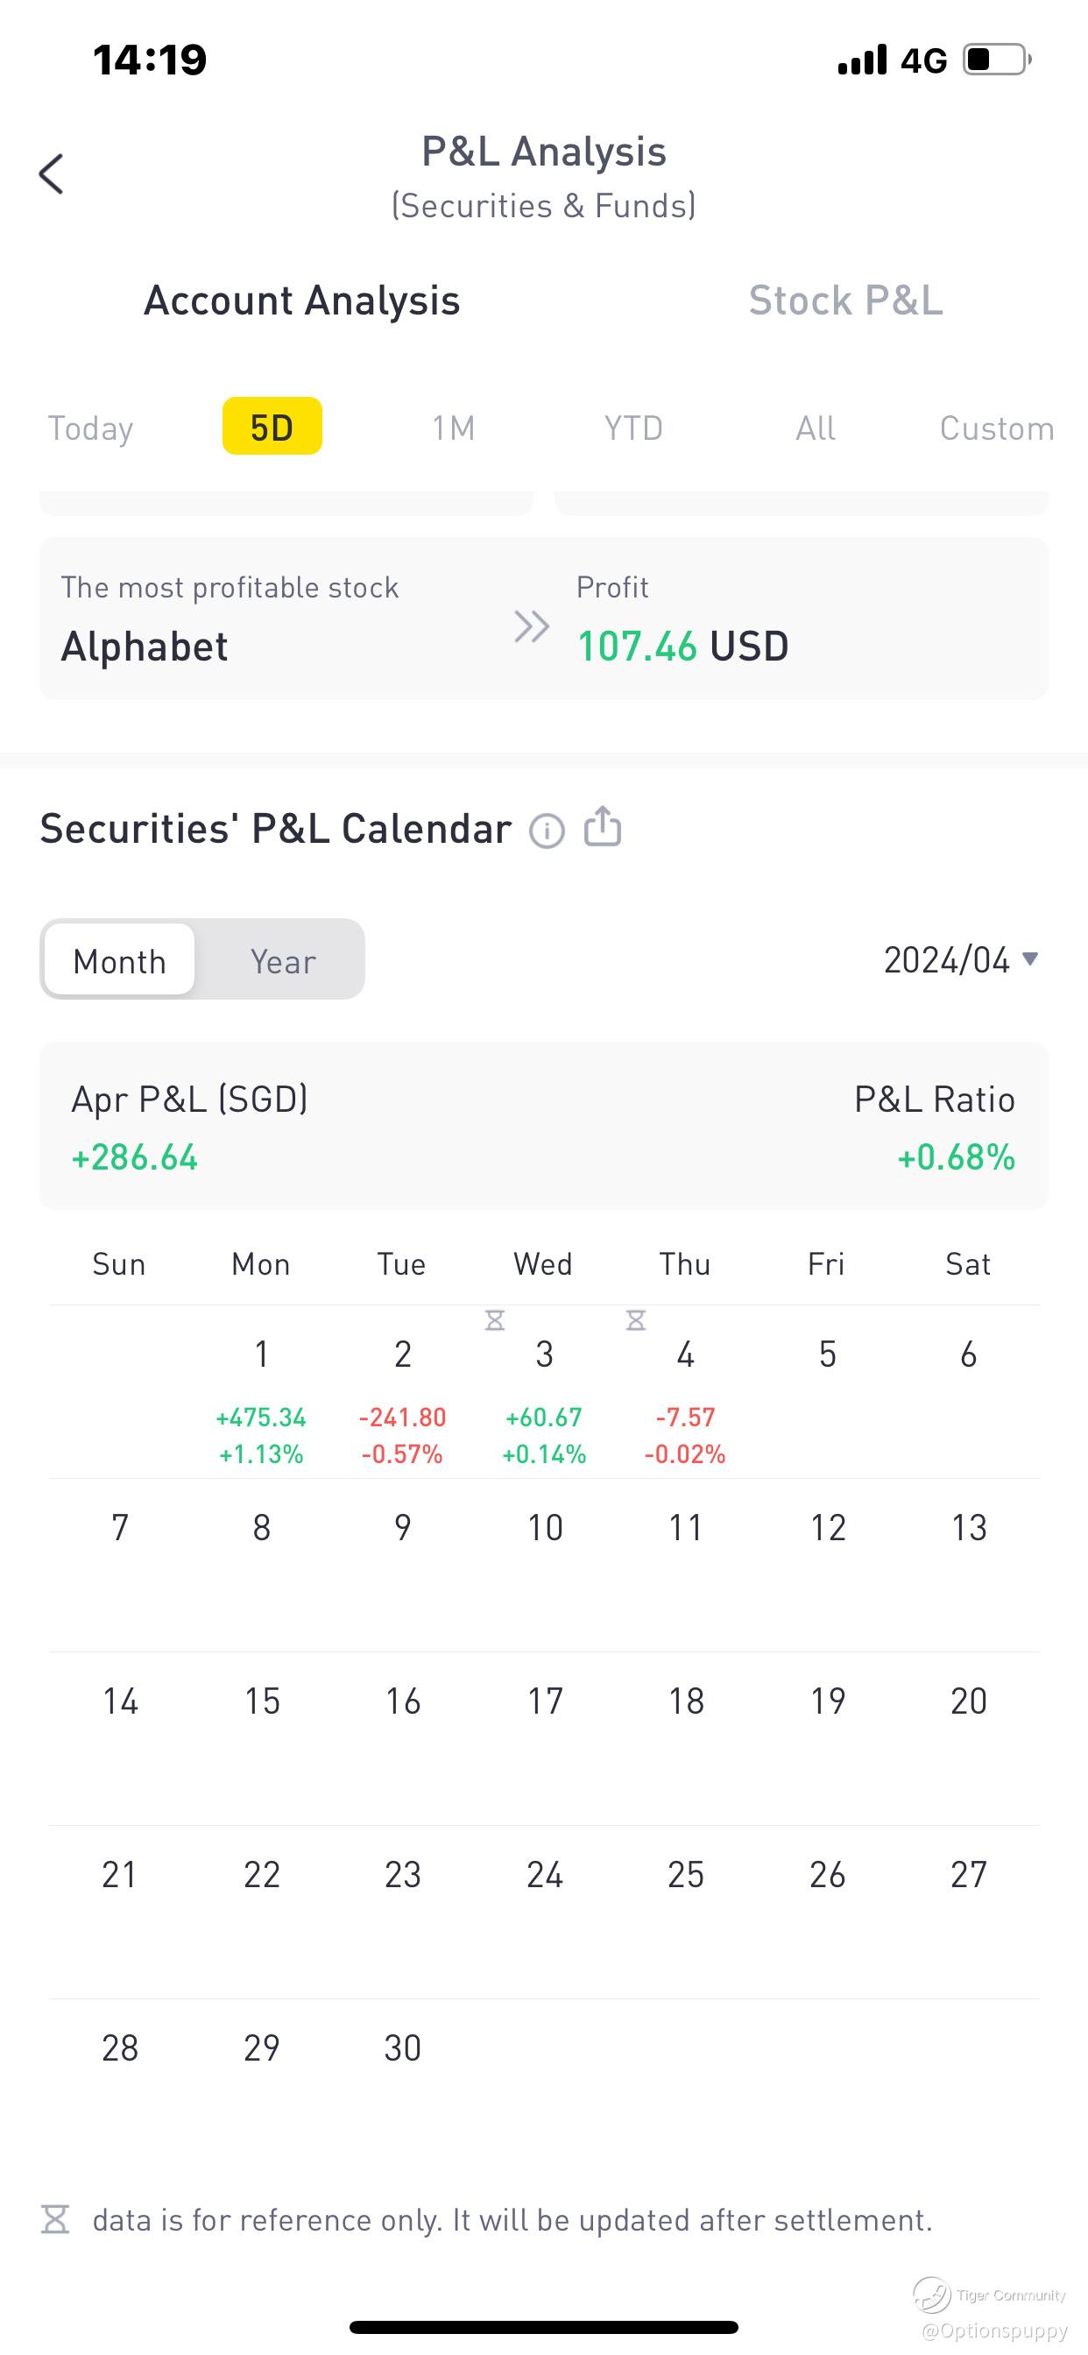
Task: Tap the share calendar icon
Action: tap(603, 826)
